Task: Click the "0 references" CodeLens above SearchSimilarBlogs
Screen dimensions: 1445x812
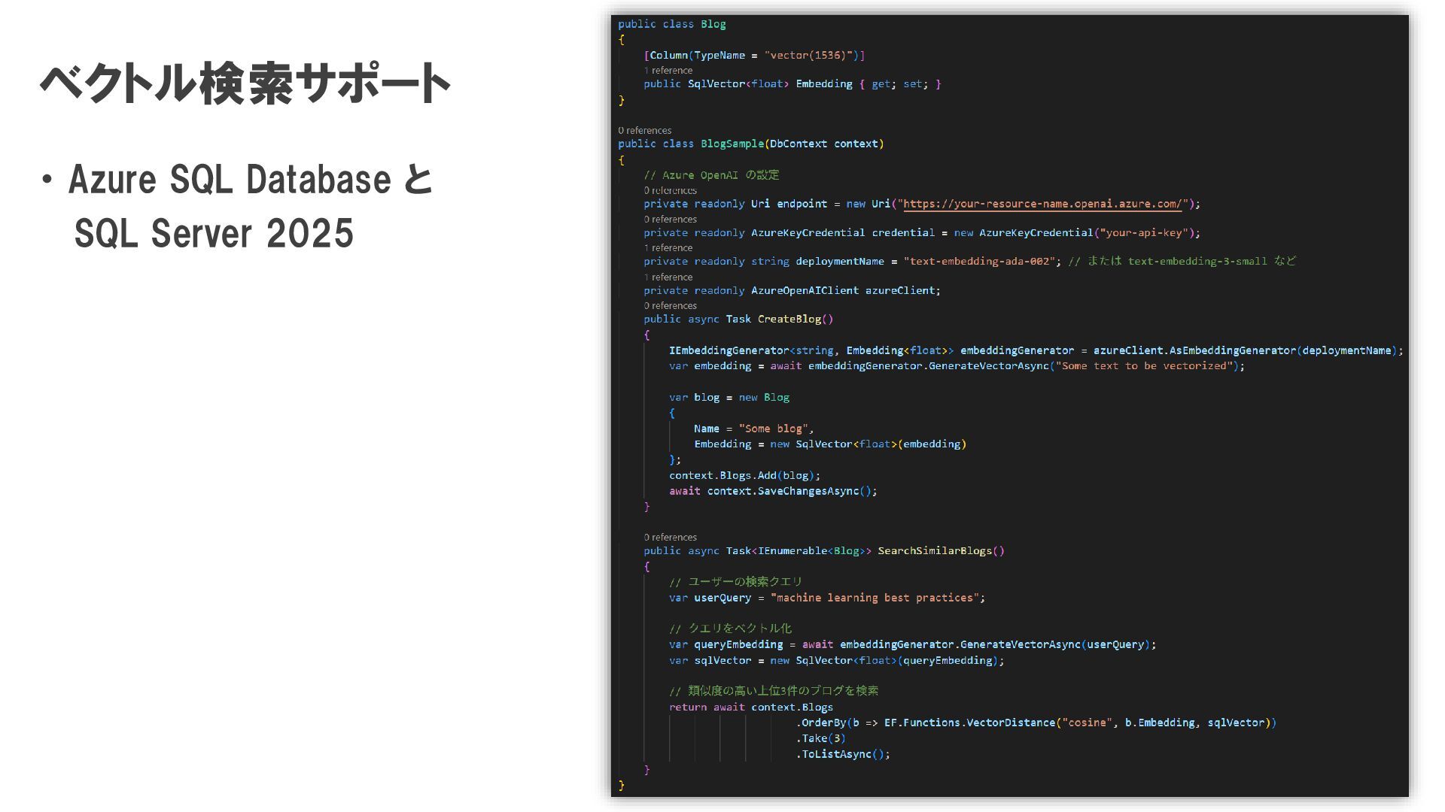Action: 670,537
